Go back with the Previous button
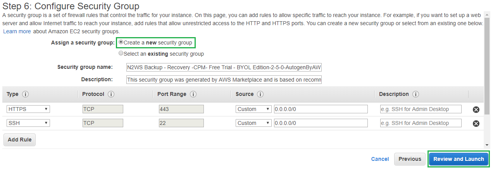 [x=410, y=159]
